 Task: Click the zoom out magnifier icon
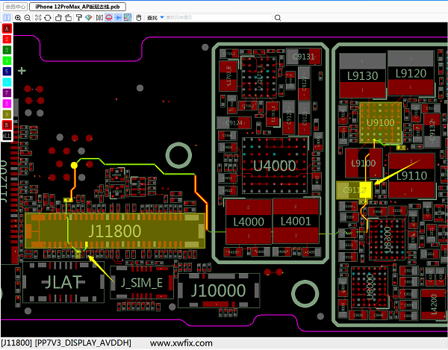tap(28, 16)
